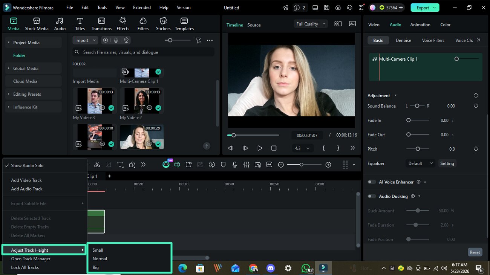Toggle the AI Voice Enhancer switch
The image size is (490, 275).
pyautogui.click(x=372, y=182)
